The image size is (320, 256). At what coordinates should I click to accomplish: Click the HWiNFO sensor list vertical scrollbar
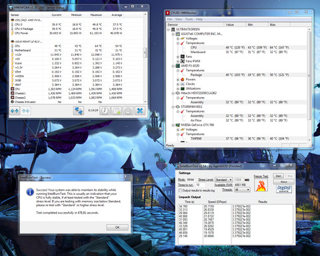click(x=145, y=58)
